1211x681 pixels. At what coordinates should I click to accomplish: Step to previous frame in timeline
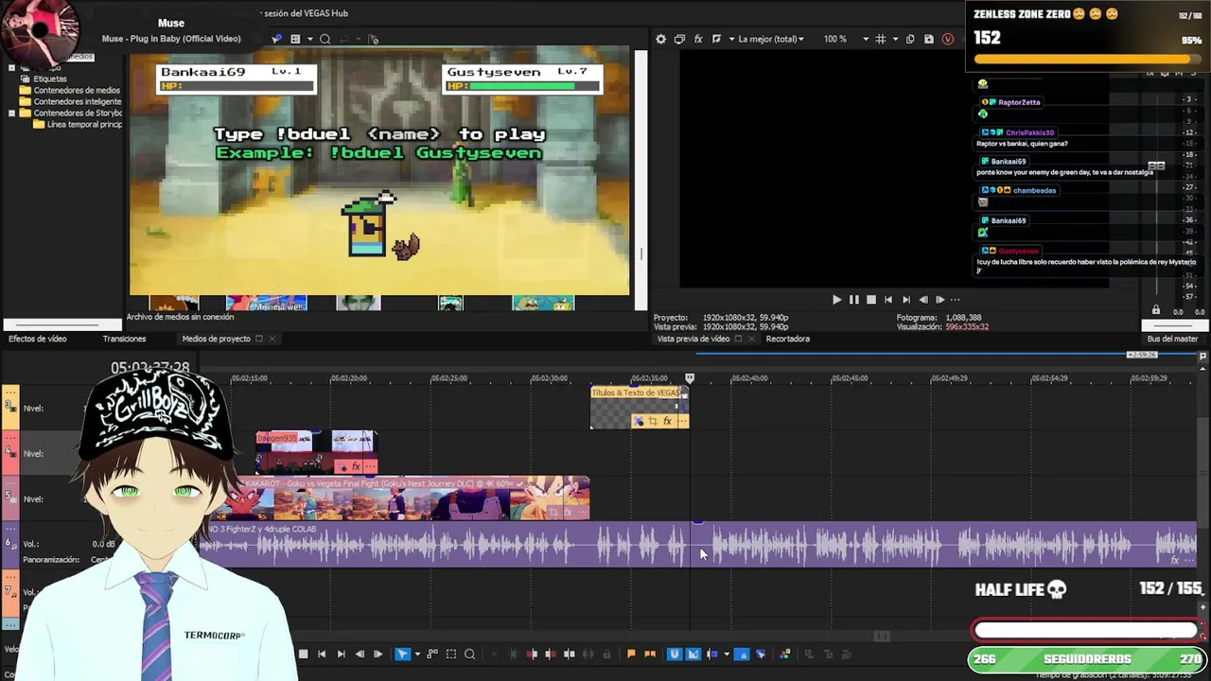(360, 654)
